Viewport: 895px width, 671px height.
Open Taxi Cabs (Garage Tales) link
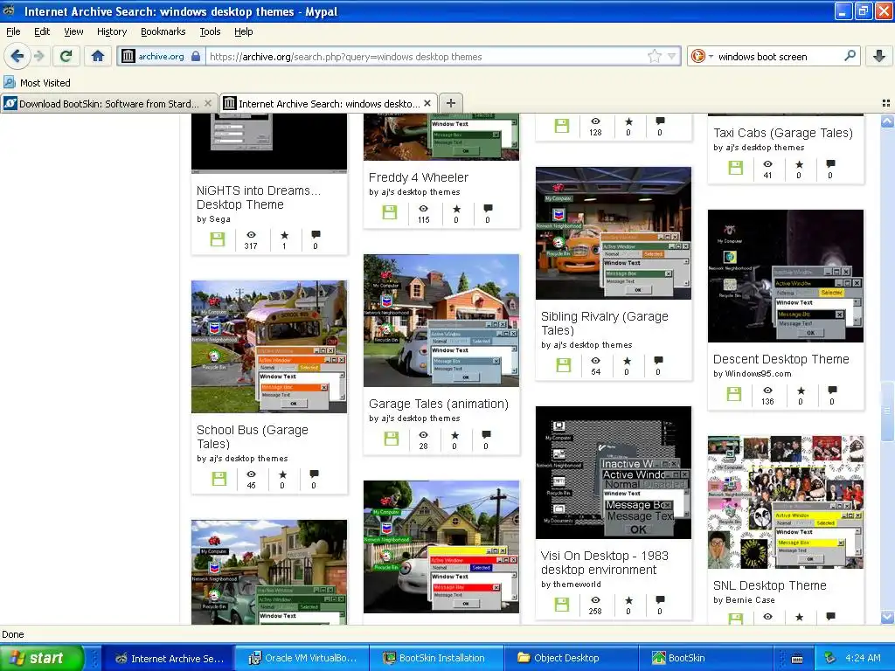click(x=783, y=133)
